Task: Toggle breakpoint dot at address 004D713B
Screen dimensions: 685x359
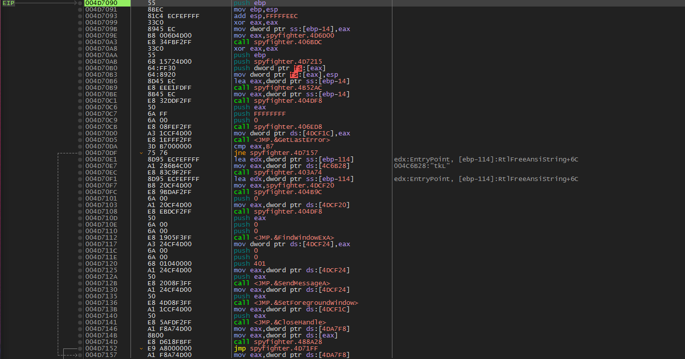Action: pos(80,309)
